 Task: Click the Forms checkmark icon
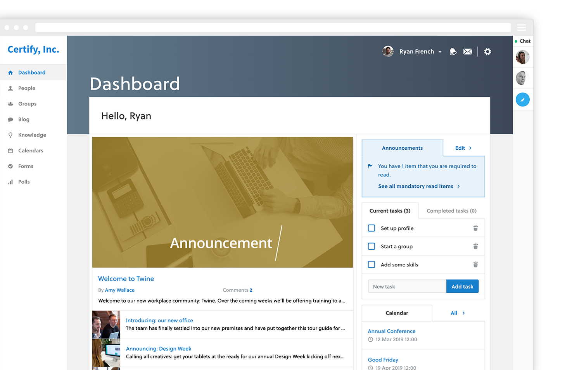pos(10,166)
